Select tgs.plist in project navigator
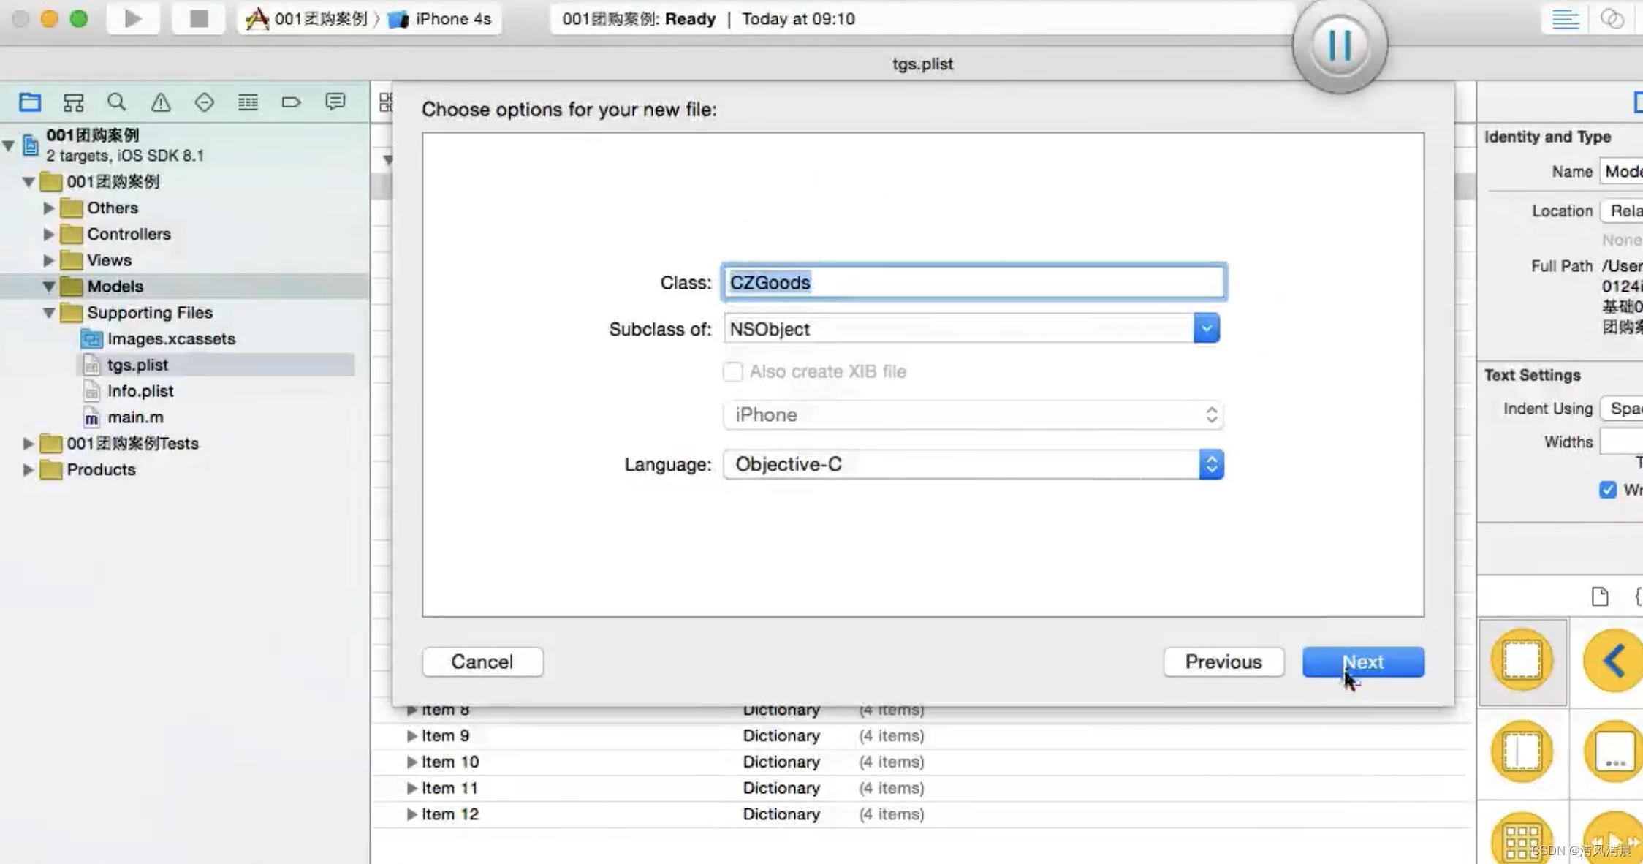This screenshot has width=1643, height=864. 137,365
